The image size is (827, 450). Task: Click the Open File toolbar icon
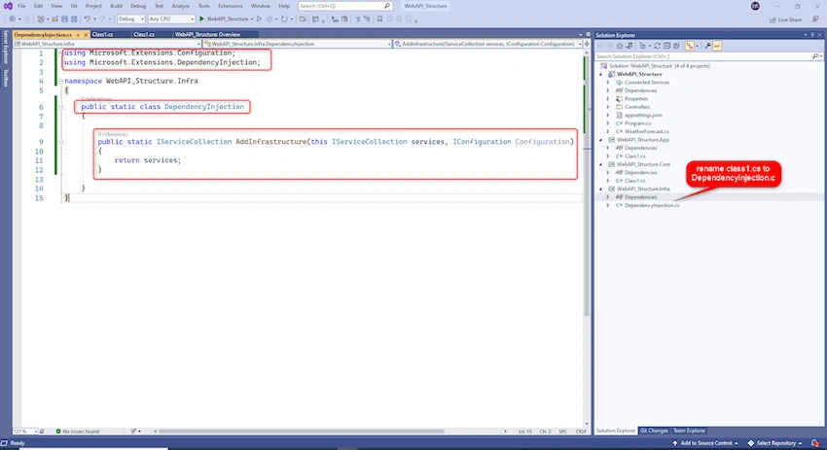click(54, 19)
